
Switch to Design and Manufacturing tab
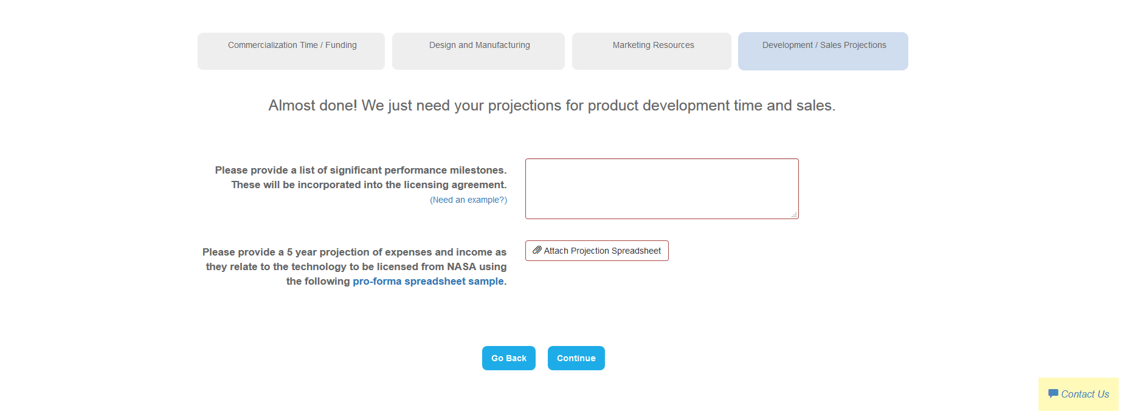pos(479,46)
